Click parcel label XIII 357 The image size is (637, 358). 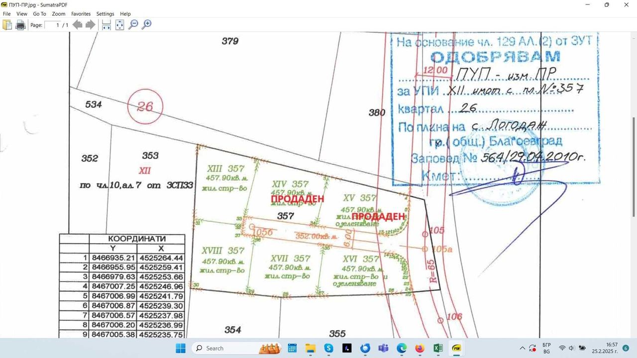pyautogui.click(x=225, y=169)
